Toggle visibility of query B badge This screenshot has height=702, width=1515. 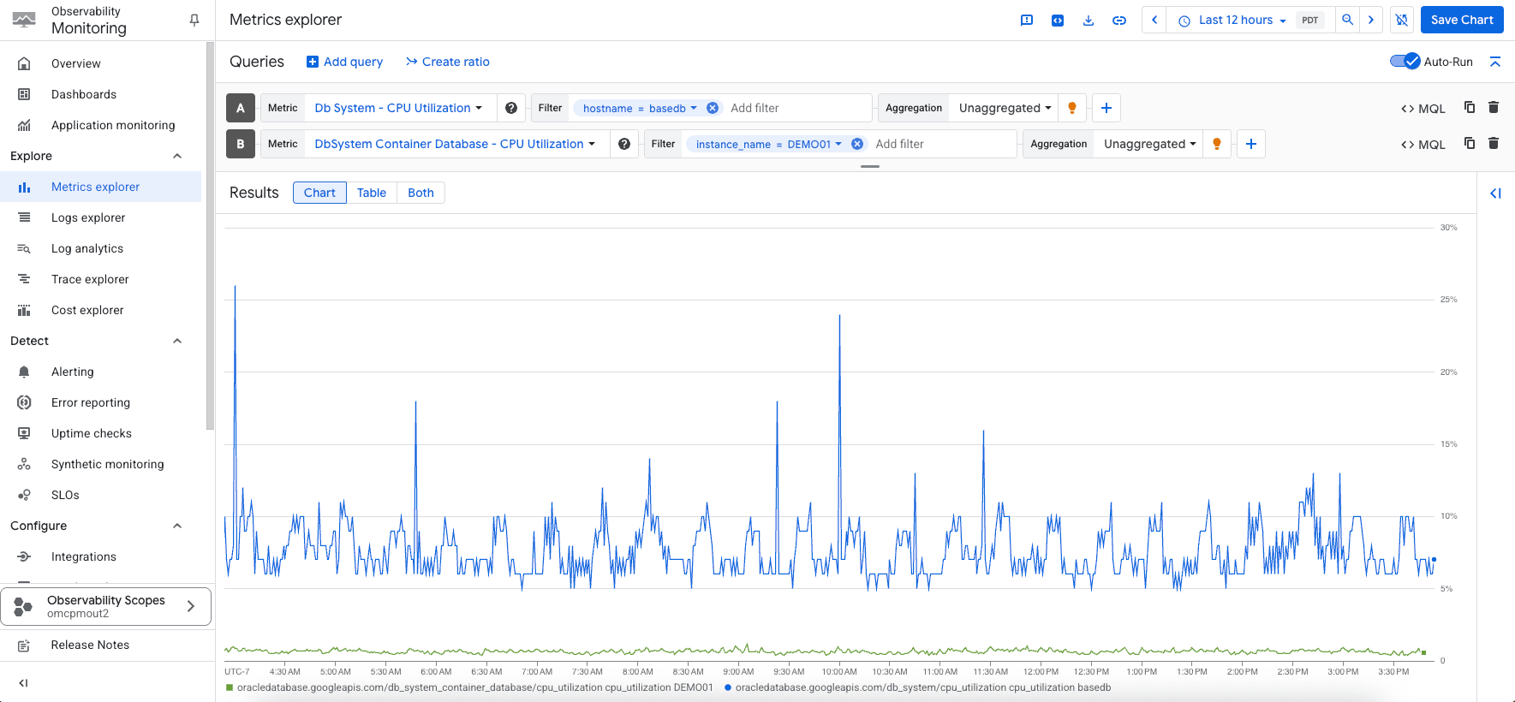tap(241, 144)
